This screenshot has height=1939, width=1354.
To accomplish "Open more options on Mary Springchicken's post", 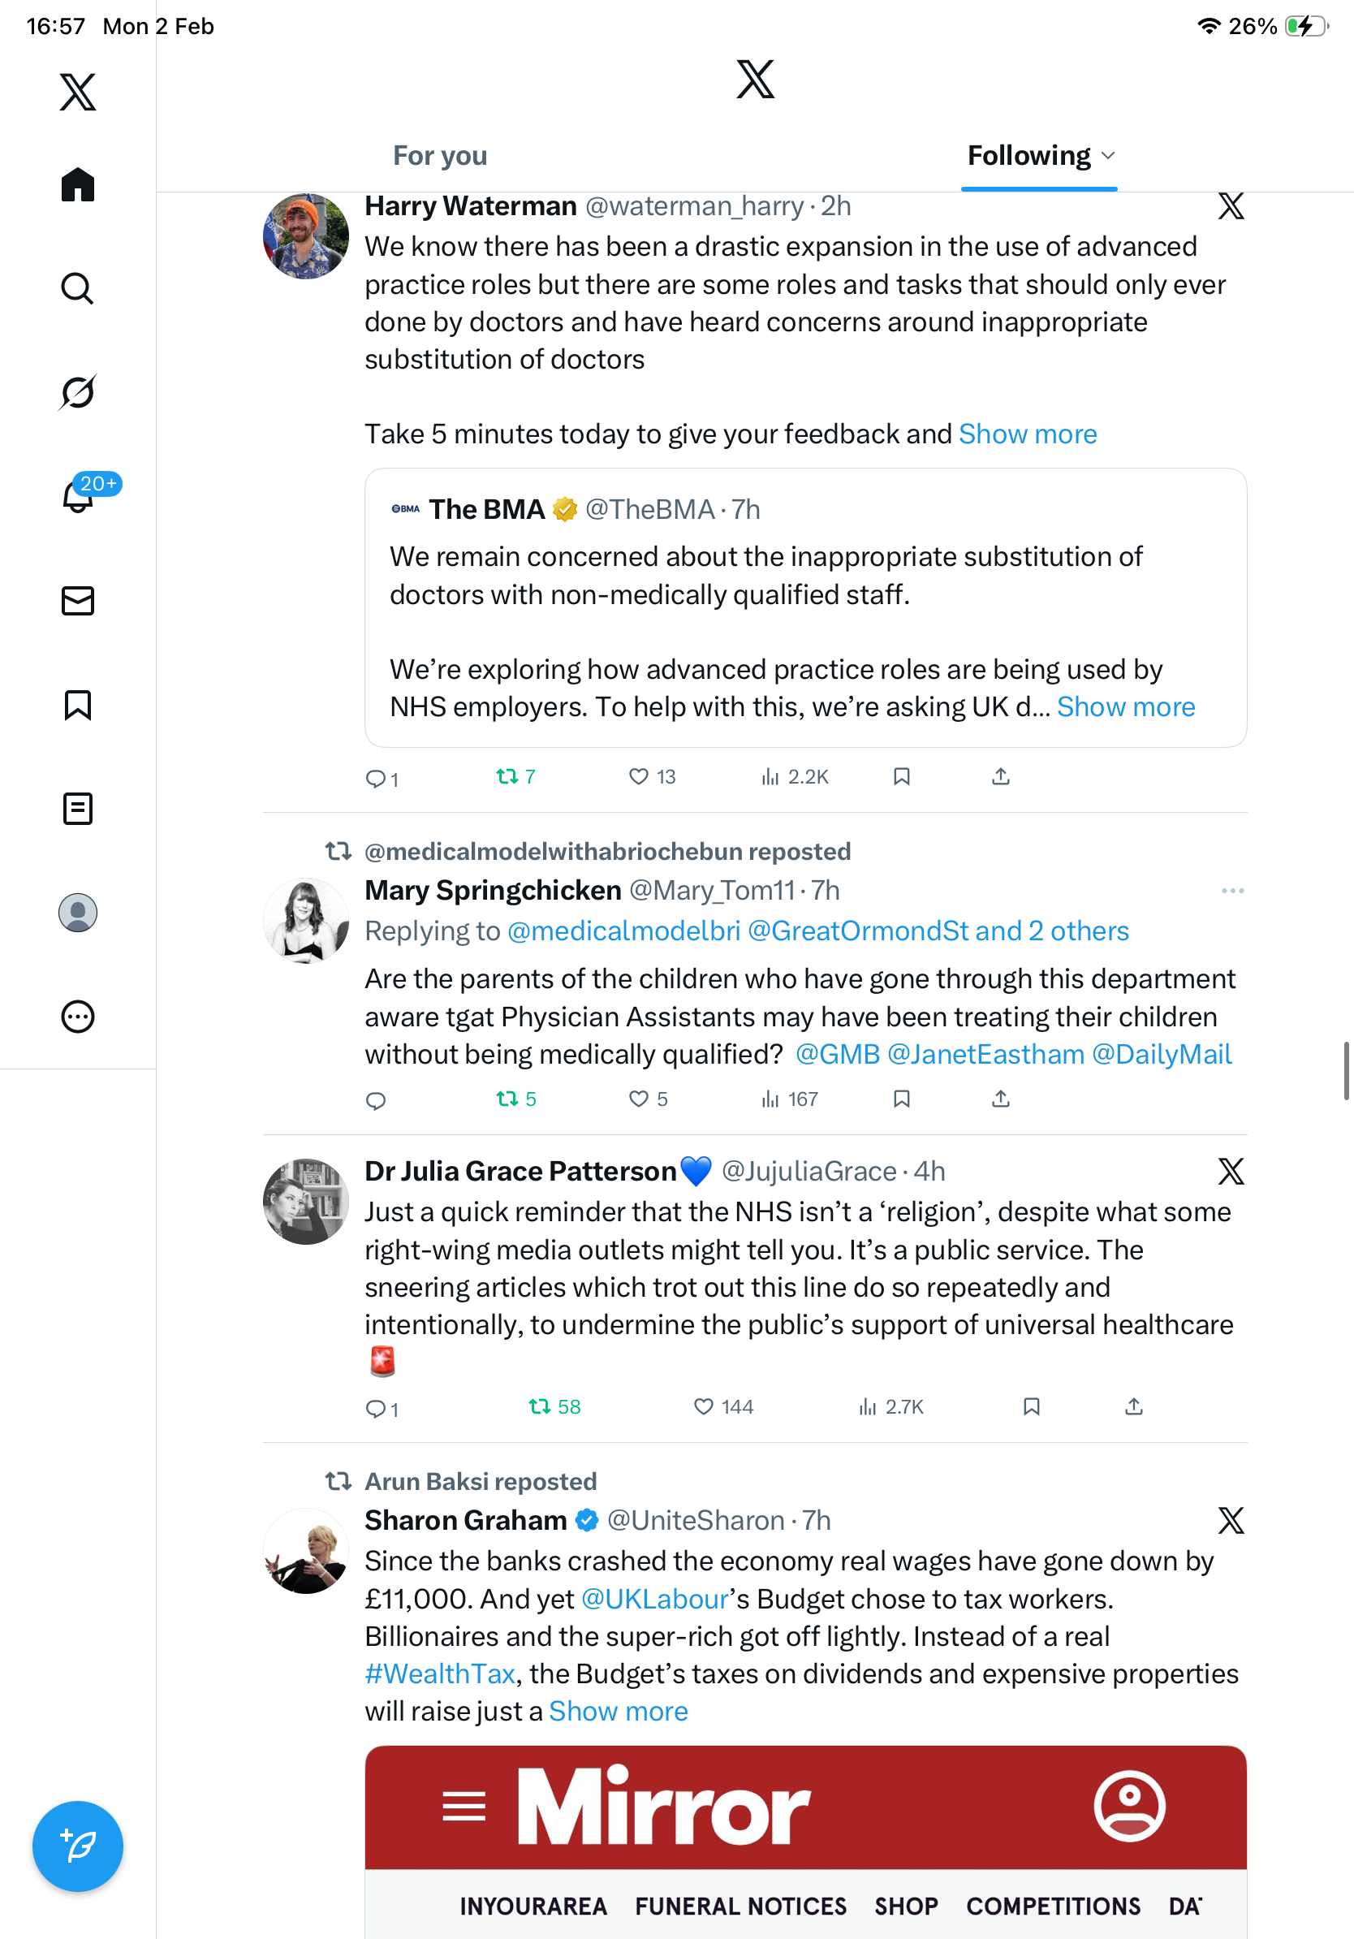I will pyautogui.click(x=1232, y=891).
